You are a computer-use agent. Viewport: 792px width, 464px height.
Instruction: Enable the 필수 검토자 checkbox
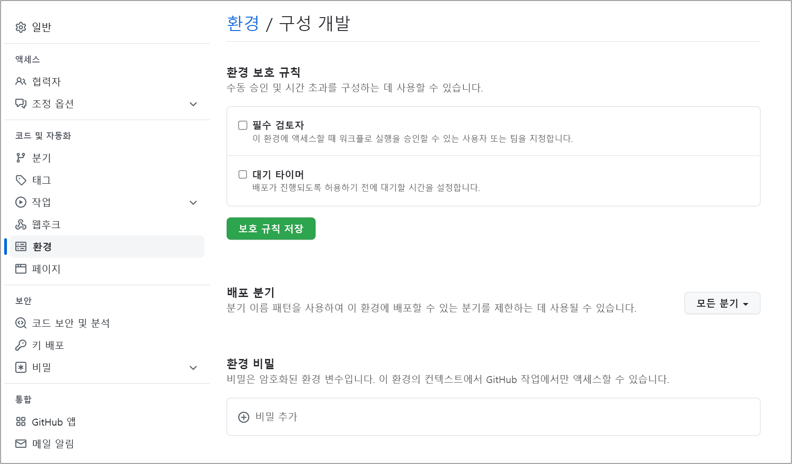coord(242,124)
